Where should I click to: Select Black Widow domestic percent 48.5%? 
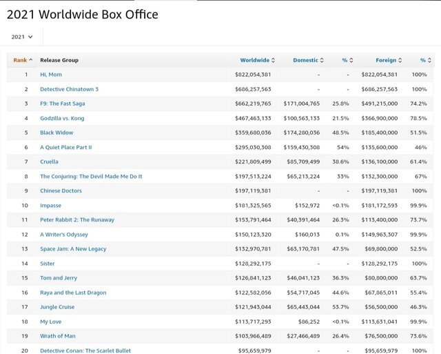tap(340, 132)
